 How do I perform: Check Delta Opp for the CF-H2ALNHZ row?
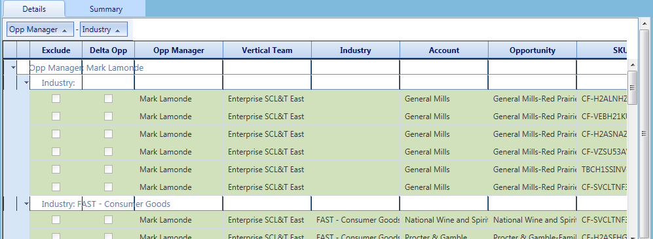(x=108, y=99)
